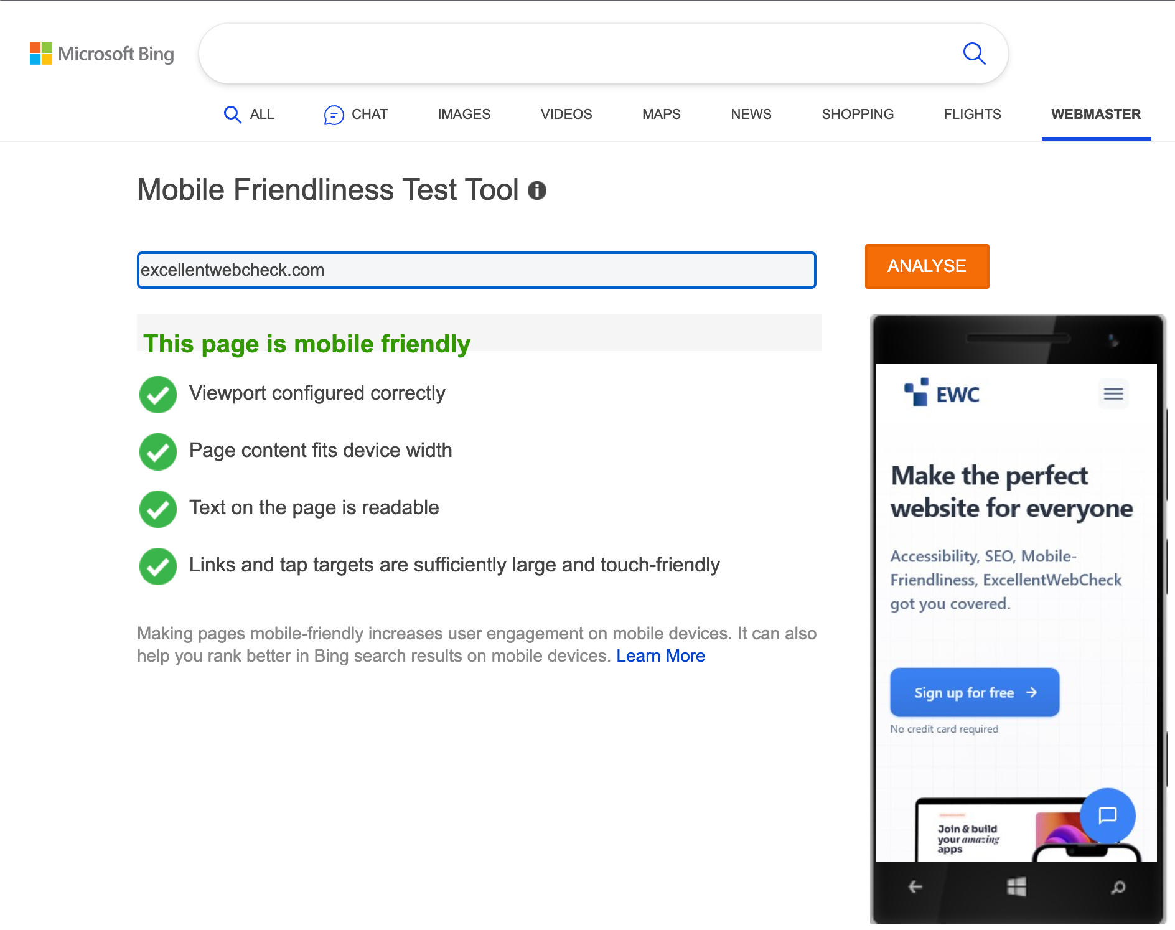The height and width of the screenshot is (930, 1175).
Task: Switch to the ALL search tab
Action: [x=250, y=115]
